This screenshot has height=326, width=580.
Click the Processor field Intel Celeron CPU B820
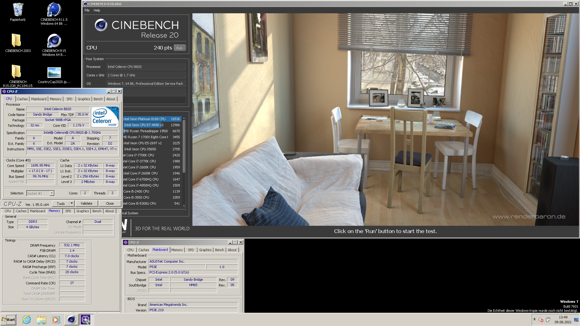coord(146,67)
